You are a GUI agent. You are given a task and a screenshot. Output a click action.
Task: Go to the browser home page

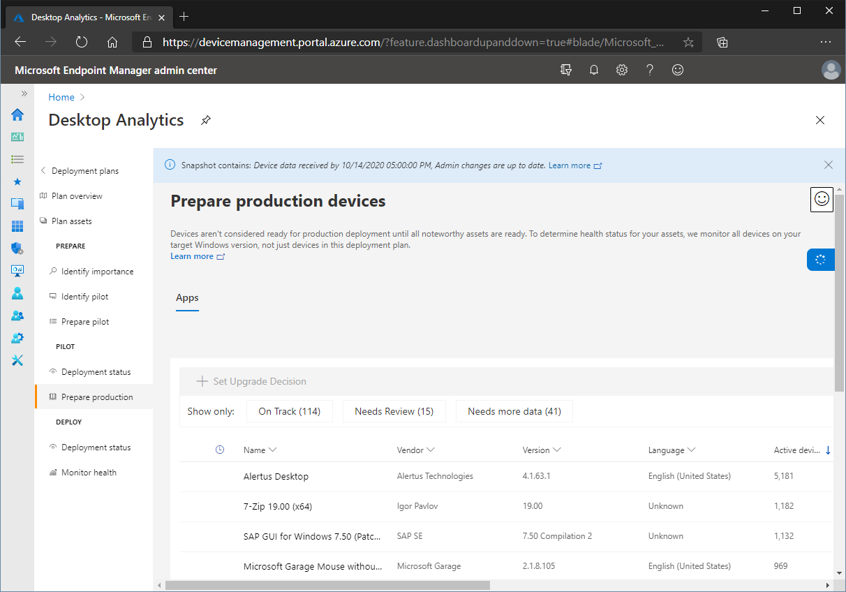click(112, 42)
